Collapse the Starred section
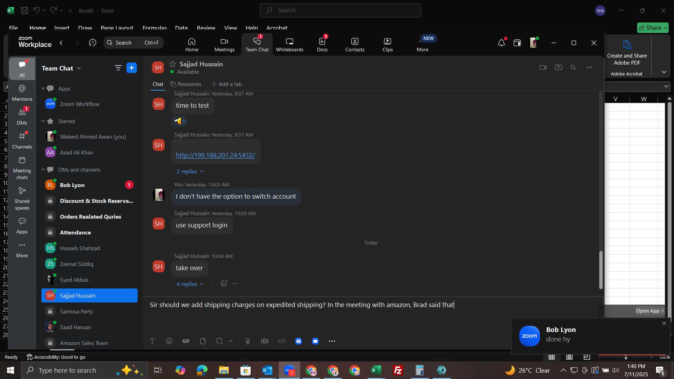This screenshot has height=379, width=674. coord(43,121)
